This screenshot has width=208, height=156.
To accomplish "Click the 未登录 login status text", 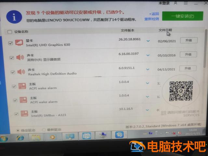I will click(x=164, y=3).
